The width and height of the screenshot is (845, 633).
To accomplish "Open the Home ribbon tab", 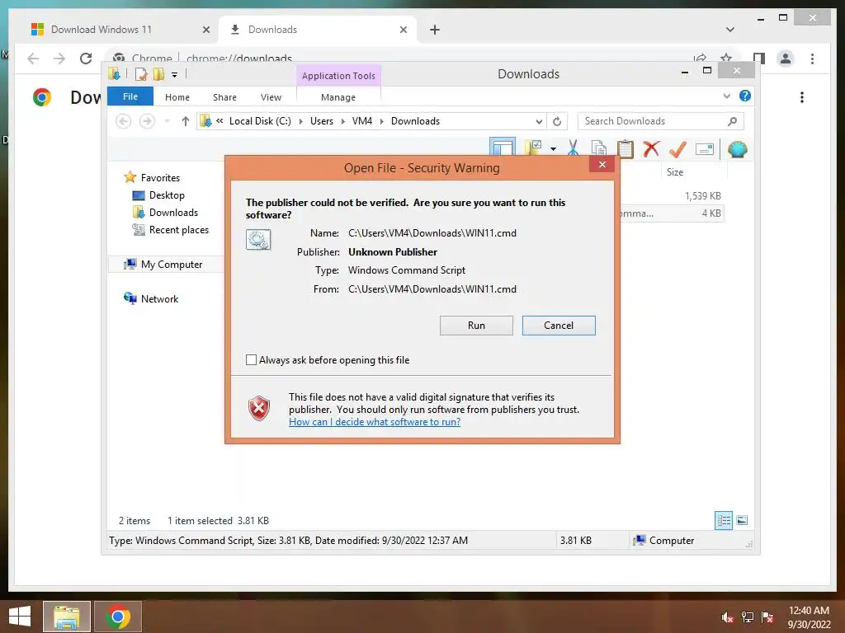I will click(x=177, y=97).
